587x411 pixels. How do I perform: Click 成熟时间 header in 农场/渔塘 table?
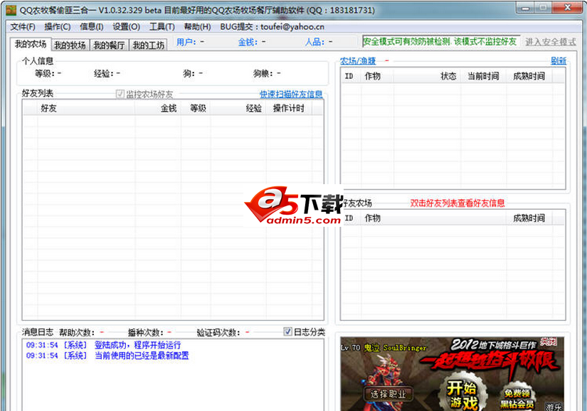[x=529, y=76]
